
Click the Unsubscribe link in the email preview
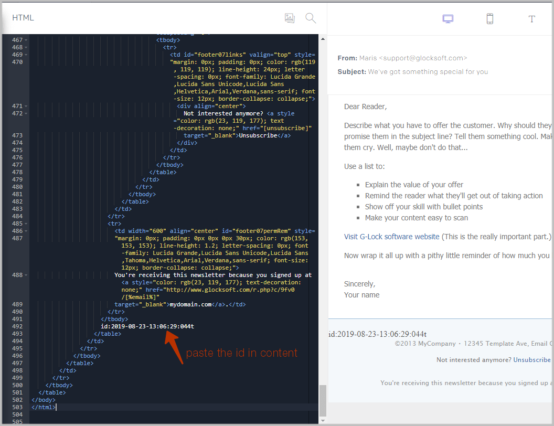tap(532, 359)
